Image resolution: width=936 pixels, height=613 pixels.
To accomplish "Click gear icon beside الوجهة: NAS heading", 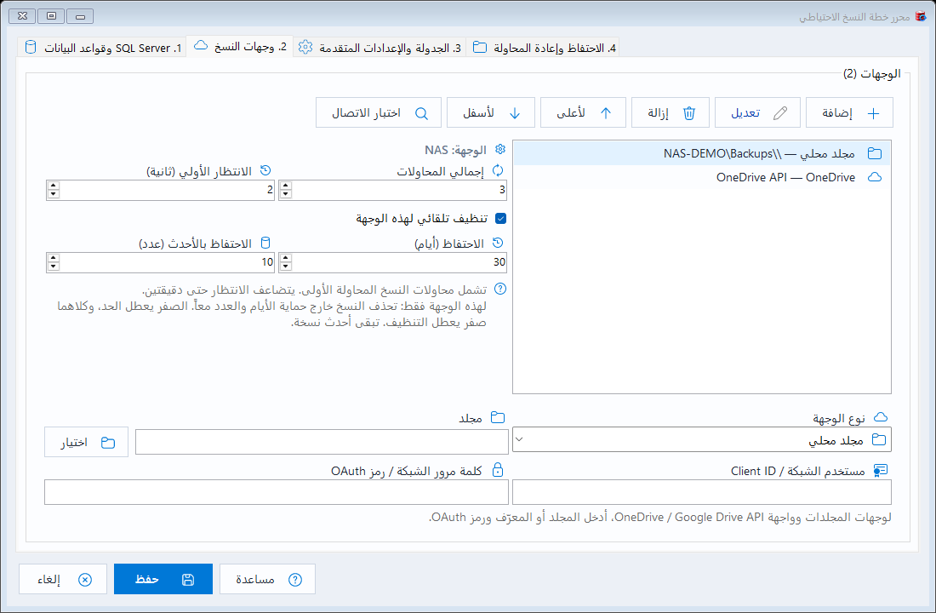I will coord(500,149).
